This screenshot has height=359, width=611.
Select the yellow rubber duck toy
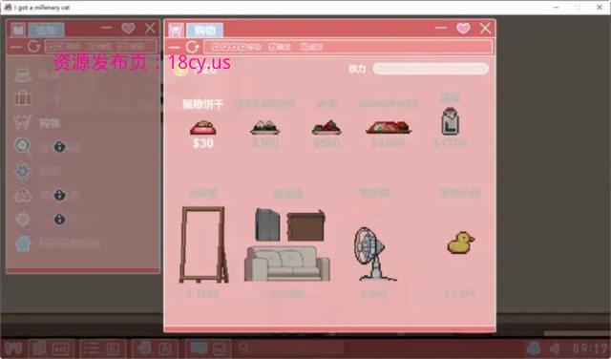460,243
